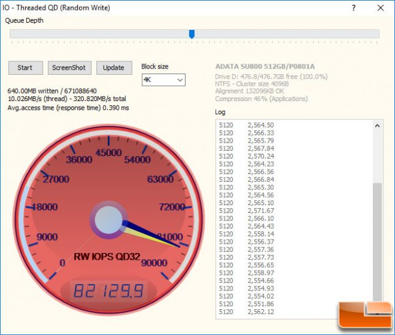
Task: Select log entry 2,565.79
Action: tap(246, 141)
